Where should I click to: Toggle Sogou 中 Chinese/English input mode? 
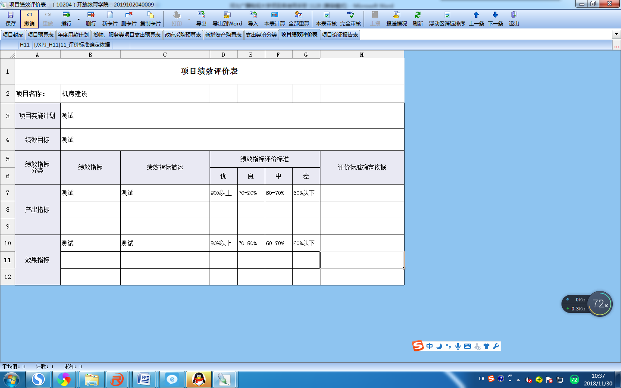click(430, 346)
